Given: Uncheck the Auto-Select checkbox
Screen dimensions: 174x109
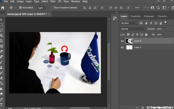Looking at the screenshot, I should click(21, 8).
